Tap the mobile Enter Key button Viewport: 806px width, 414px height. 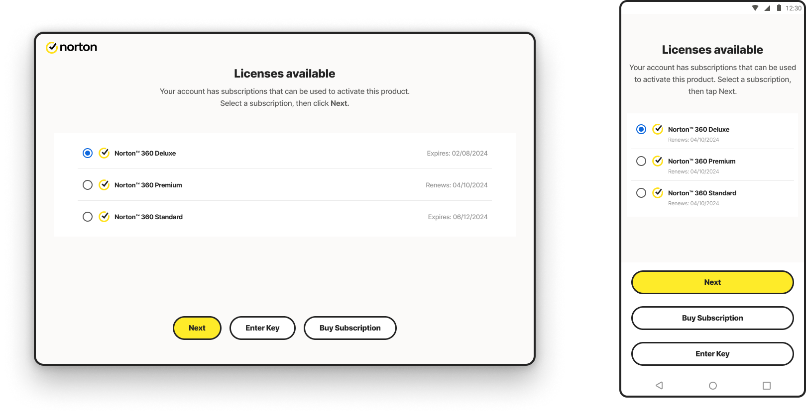(x=712, y=354)
